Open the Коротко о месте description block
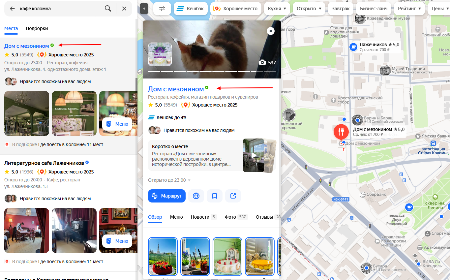 click(195, 155)
